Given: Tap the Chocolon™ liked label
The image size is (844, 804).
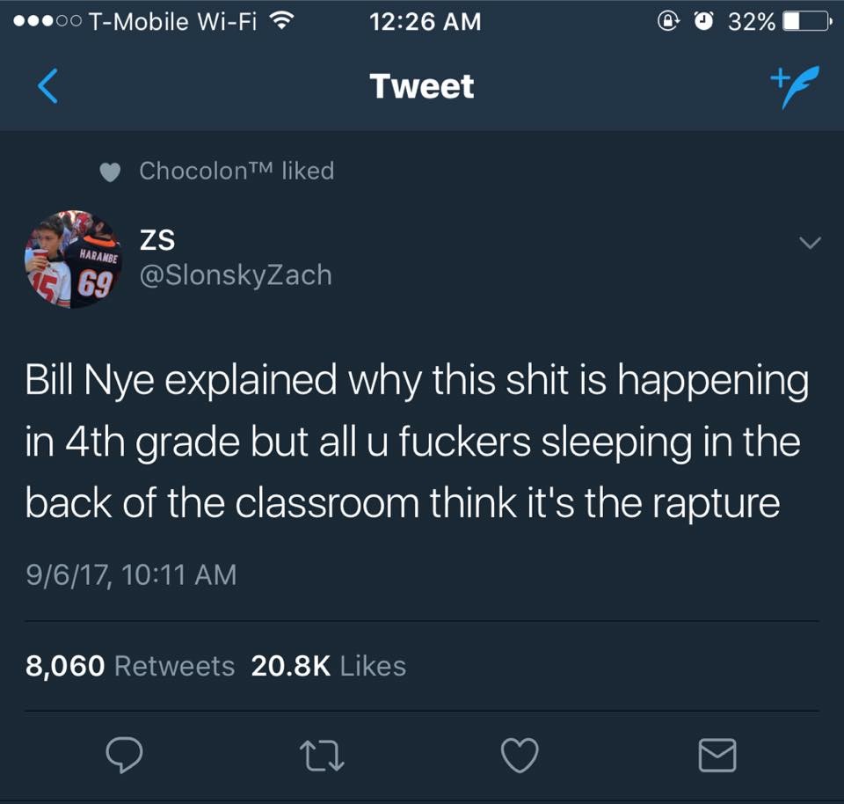Looking at the screenshot, I should (236, 171).
